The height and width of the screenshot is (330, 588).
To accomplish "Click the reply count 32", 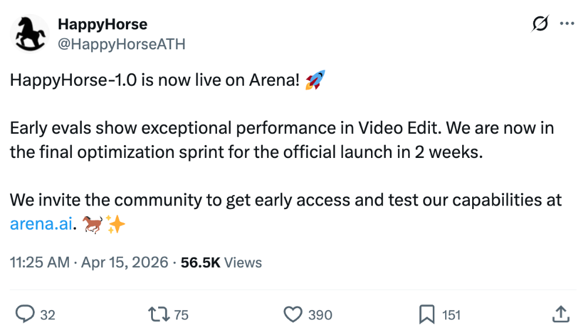I will pos(48,315).
